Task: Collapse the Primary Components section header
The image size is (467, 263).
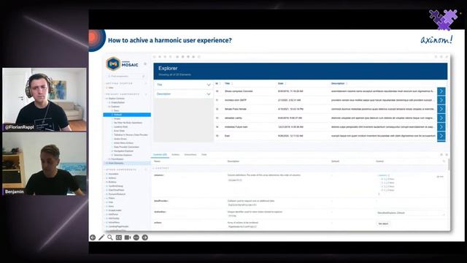Action: [123, 94]
